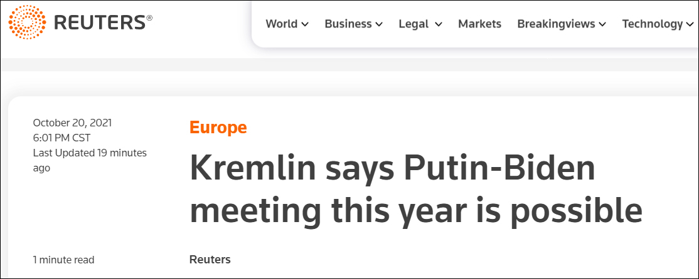
Task: Expand the chevron beside Technology
Action: point(689,24)
